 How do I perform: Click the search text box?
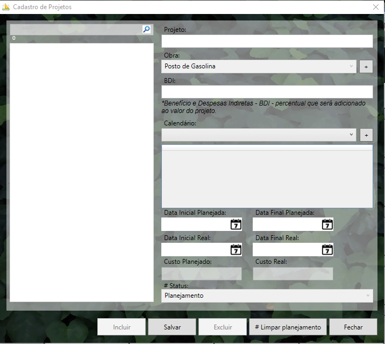click(x=75, y=30)
